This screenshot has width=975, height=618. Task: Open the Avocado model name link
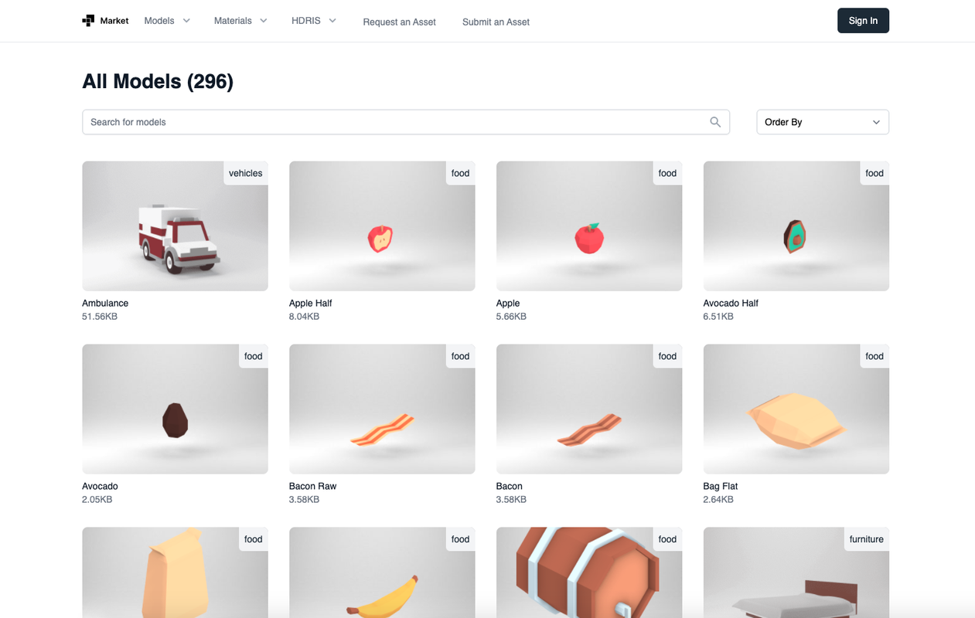point(100,486)
